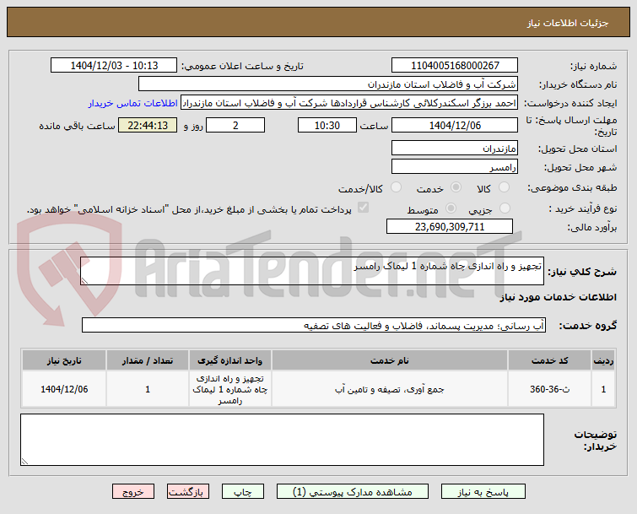The image size is (637, 514).
Task: Click service code cell ث-36-360
Action: (549, 389)
